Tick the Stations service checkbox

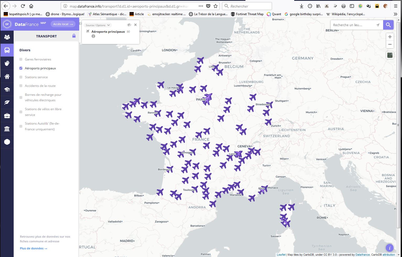(21, 77)
